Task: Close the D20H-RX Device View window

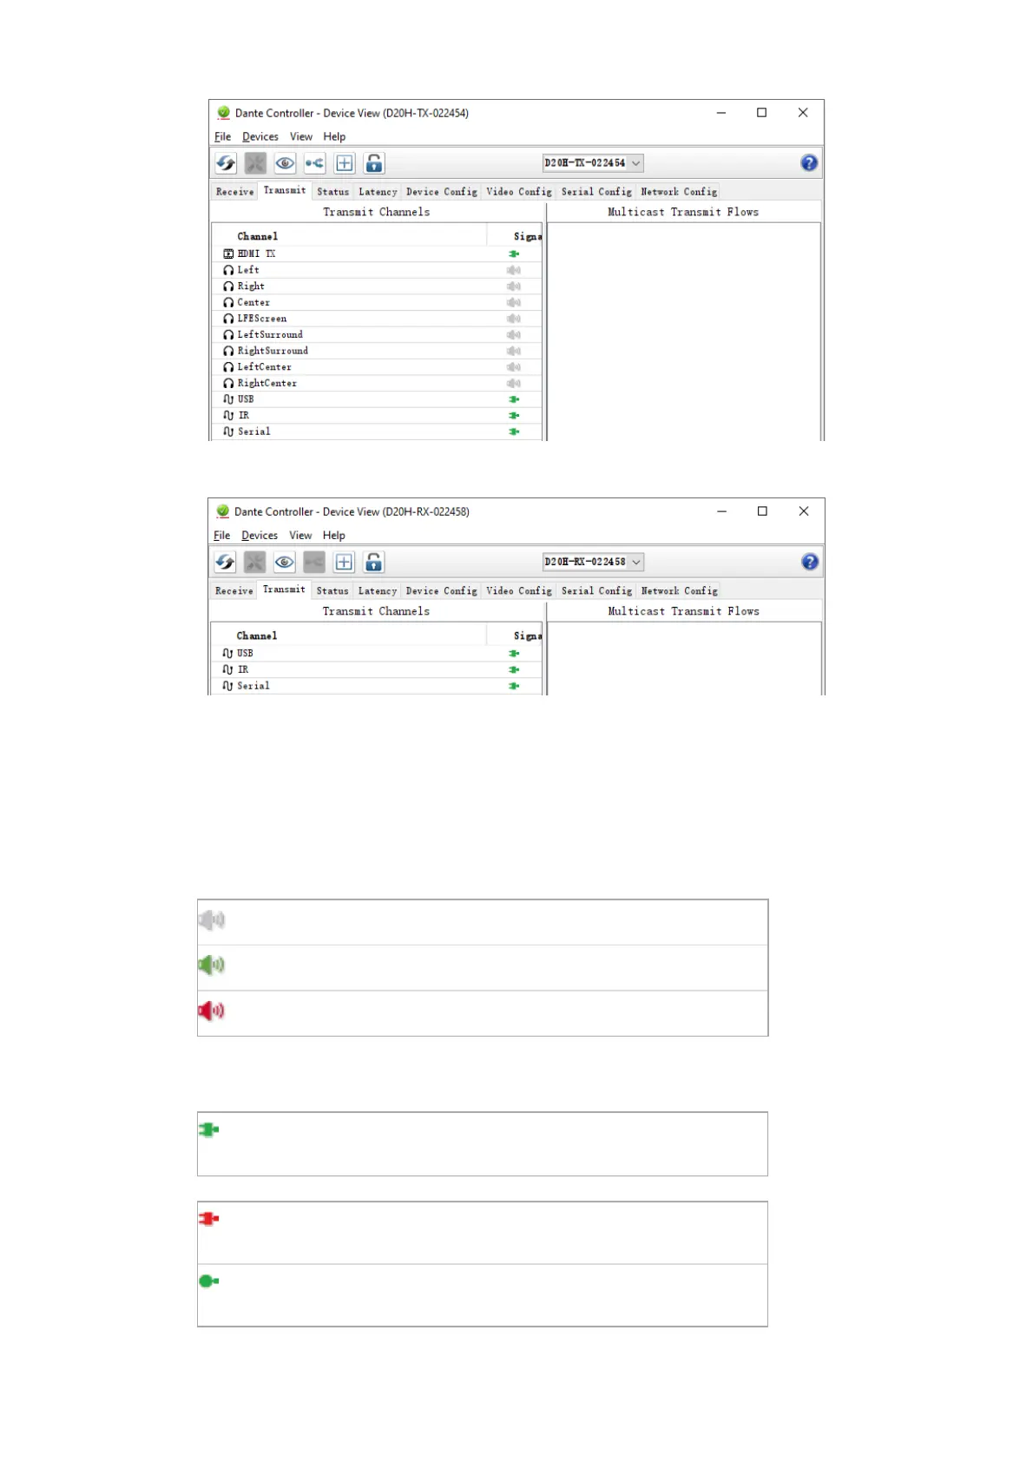Action: 804,511
